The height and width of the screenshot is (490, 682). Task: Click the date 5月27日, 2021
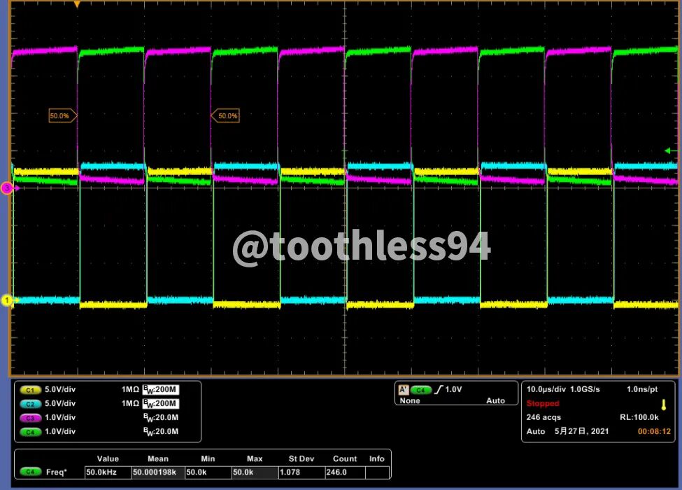581,431
